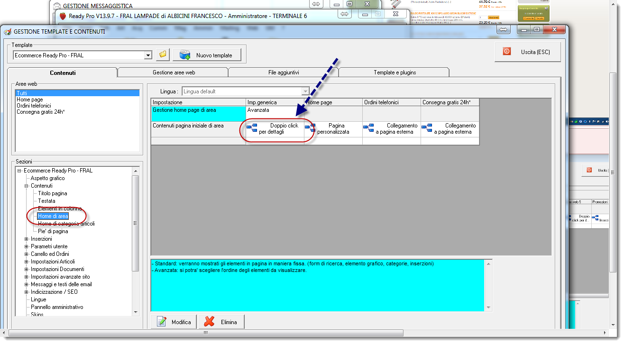Open the Lingua default dropdown

[x=305, y=91]
